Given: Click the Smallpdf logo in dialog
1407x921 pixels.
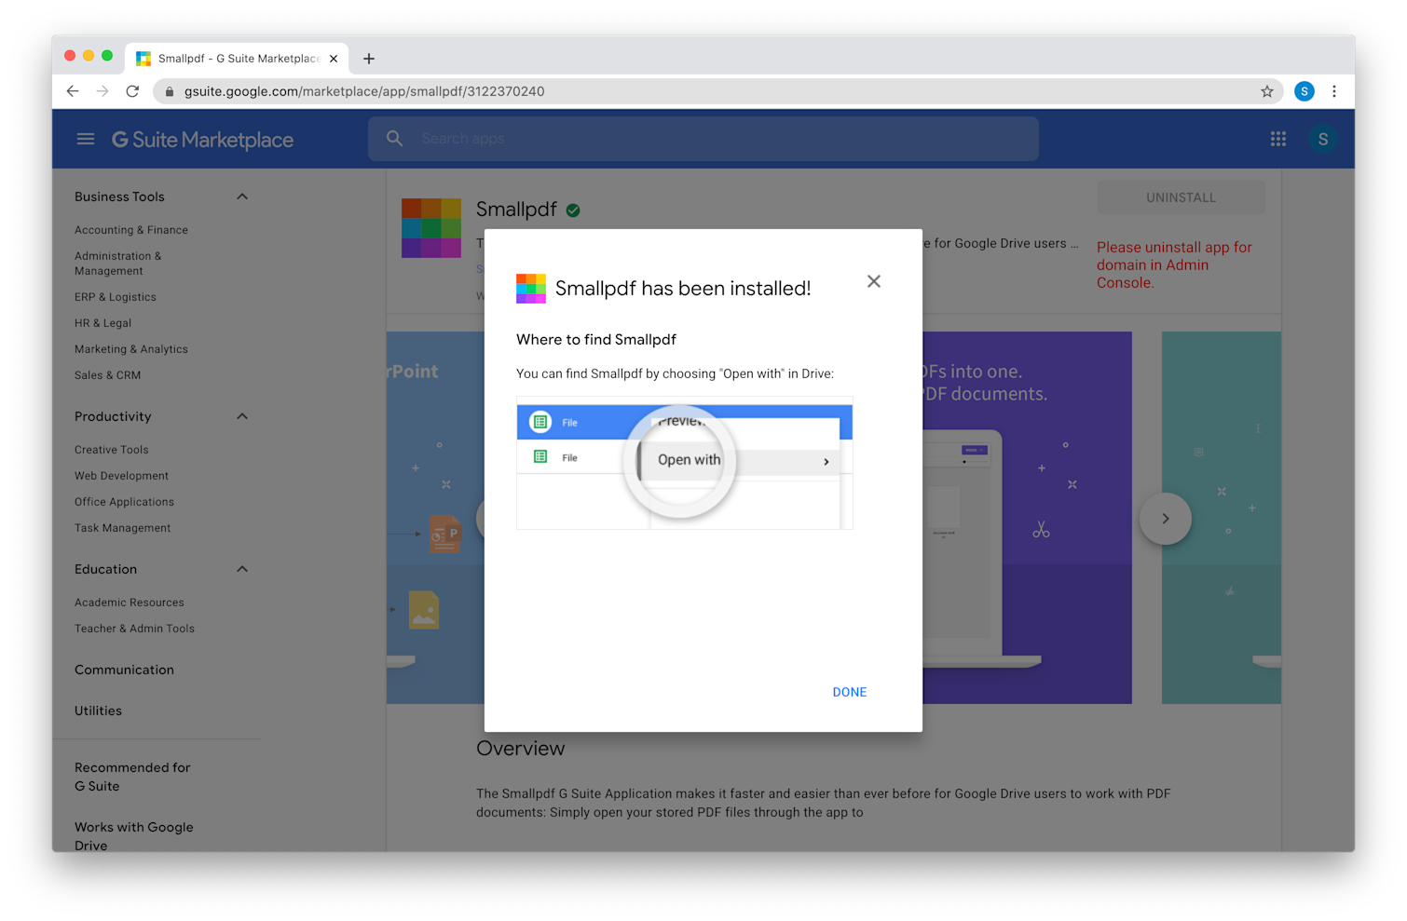Looking at the screenshot, I should coord(531,289).
